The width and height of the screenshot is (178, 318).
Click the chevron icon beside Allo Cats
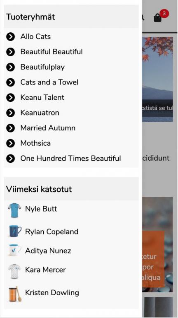point(10,37)
